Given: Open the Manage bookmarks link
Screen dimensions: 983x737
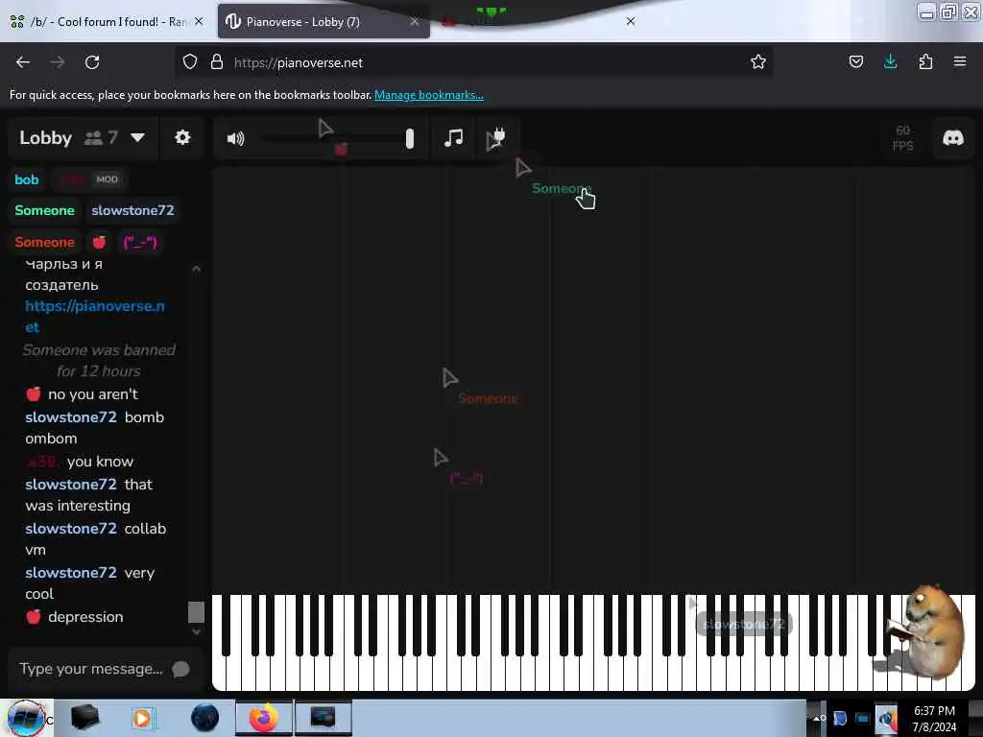Looking at the screenshot, I should [x=429, y=95].
